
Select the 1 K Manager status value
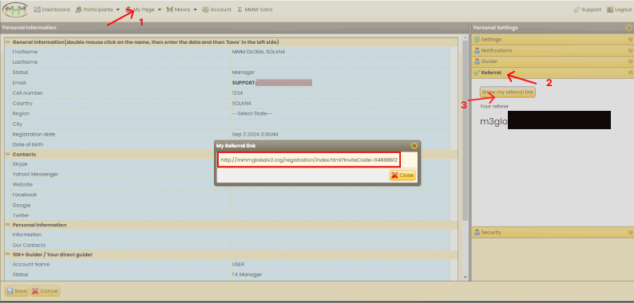tap(247, 274)
